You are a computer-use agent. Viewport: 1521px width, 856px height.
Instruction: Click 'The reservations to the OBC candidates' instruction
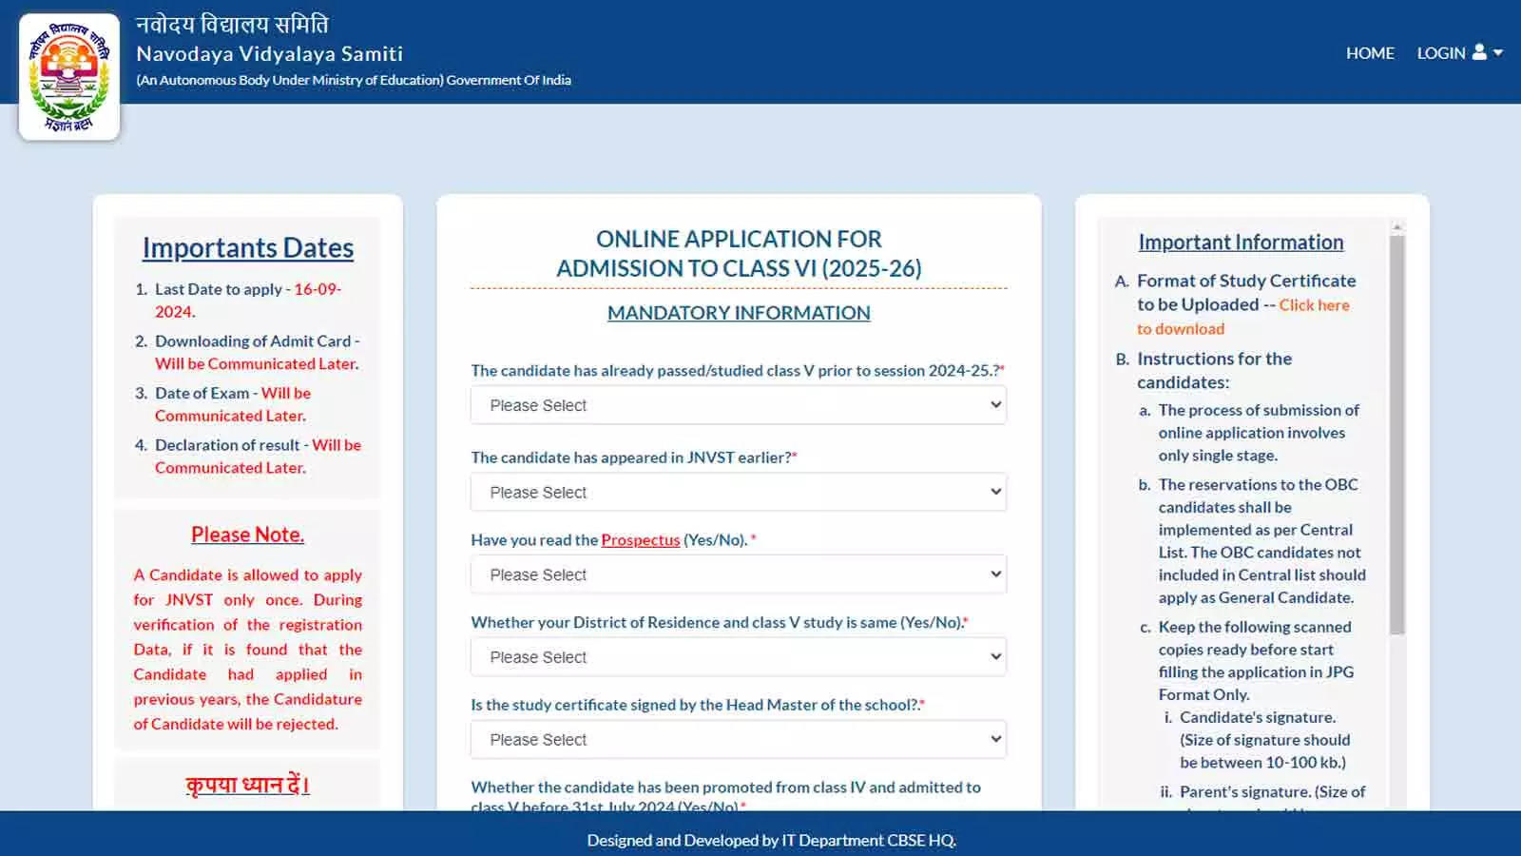pos(1261,540)
